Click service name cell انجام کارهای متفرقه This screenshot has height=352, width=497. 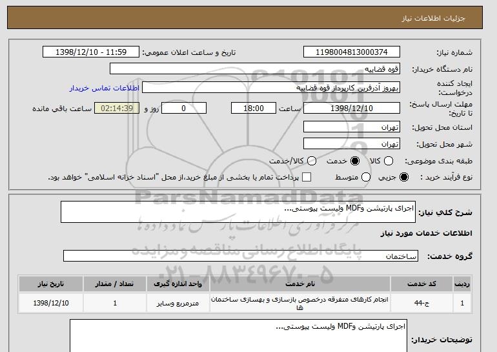point(300,303)
